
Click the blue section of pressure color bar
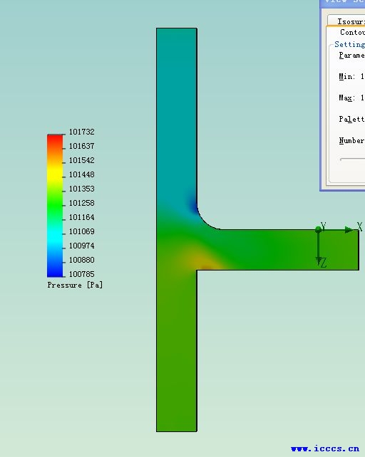click(55, 267)
